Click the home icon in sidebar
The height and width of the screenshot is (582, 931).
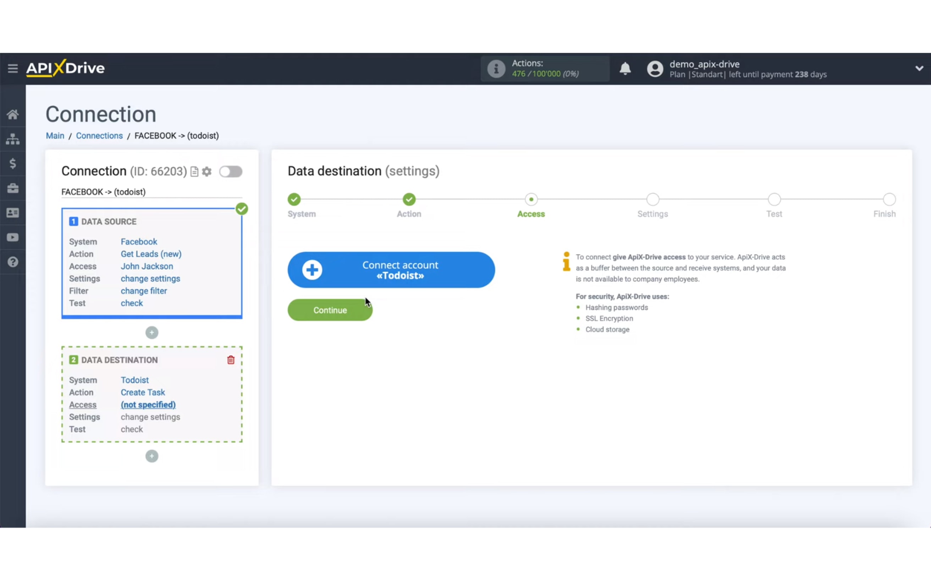point(13,114)
